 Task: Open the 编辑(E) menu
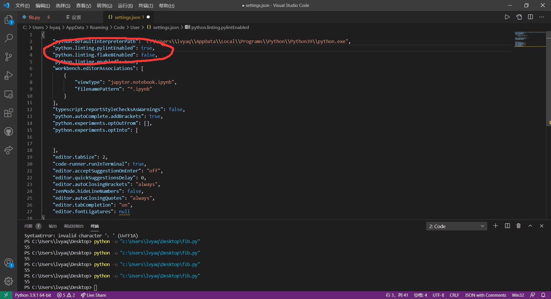point(43,5)
